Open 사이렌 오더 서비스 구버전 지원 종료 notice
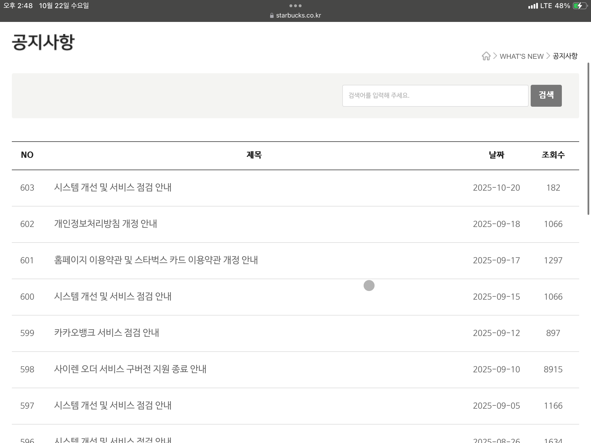Viewport: 591px width, 443px height. point(130,369)
